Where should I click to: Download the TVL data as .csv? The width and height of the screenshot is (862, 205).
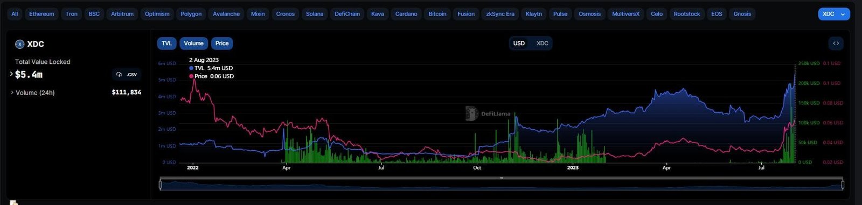pyautogui.click(x=127, y=75)
